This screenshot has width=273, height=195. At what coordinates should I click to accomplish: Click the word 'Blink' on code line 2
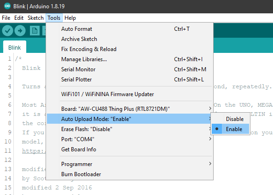tap(31, 68)
